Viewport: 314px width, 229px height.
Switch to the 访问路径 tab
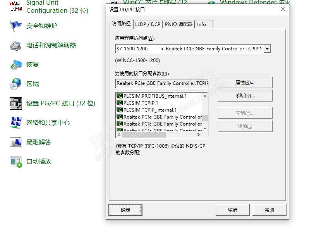[x=121, y=24]
